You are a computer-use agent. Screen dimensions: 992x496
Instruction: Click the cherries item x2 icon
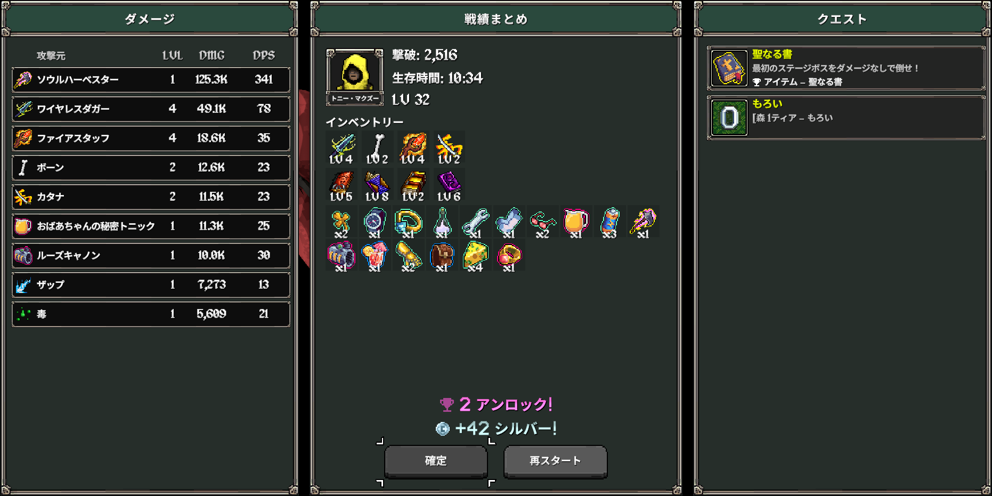tap(542, 222)
